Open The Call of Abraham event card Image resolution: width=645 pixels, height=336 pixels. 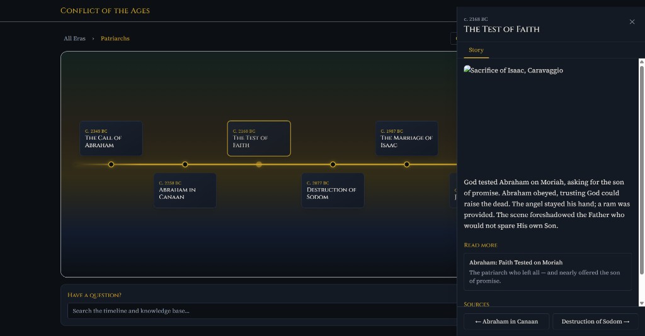tap(111, 138)
